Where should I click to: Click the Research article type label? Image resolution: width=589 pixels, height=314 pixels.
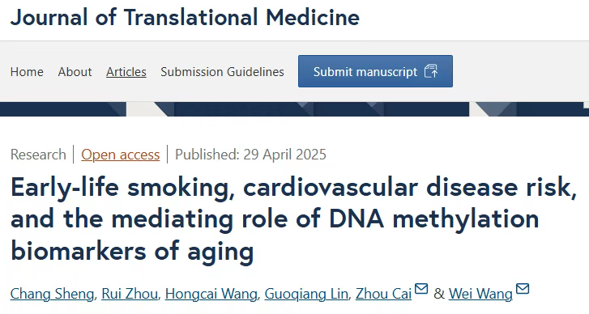point(38,155)
